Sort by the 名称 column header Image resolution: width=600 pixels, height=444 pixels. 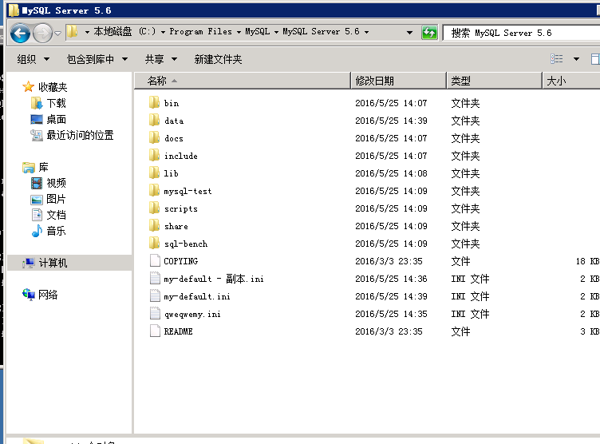pos(243,81)
